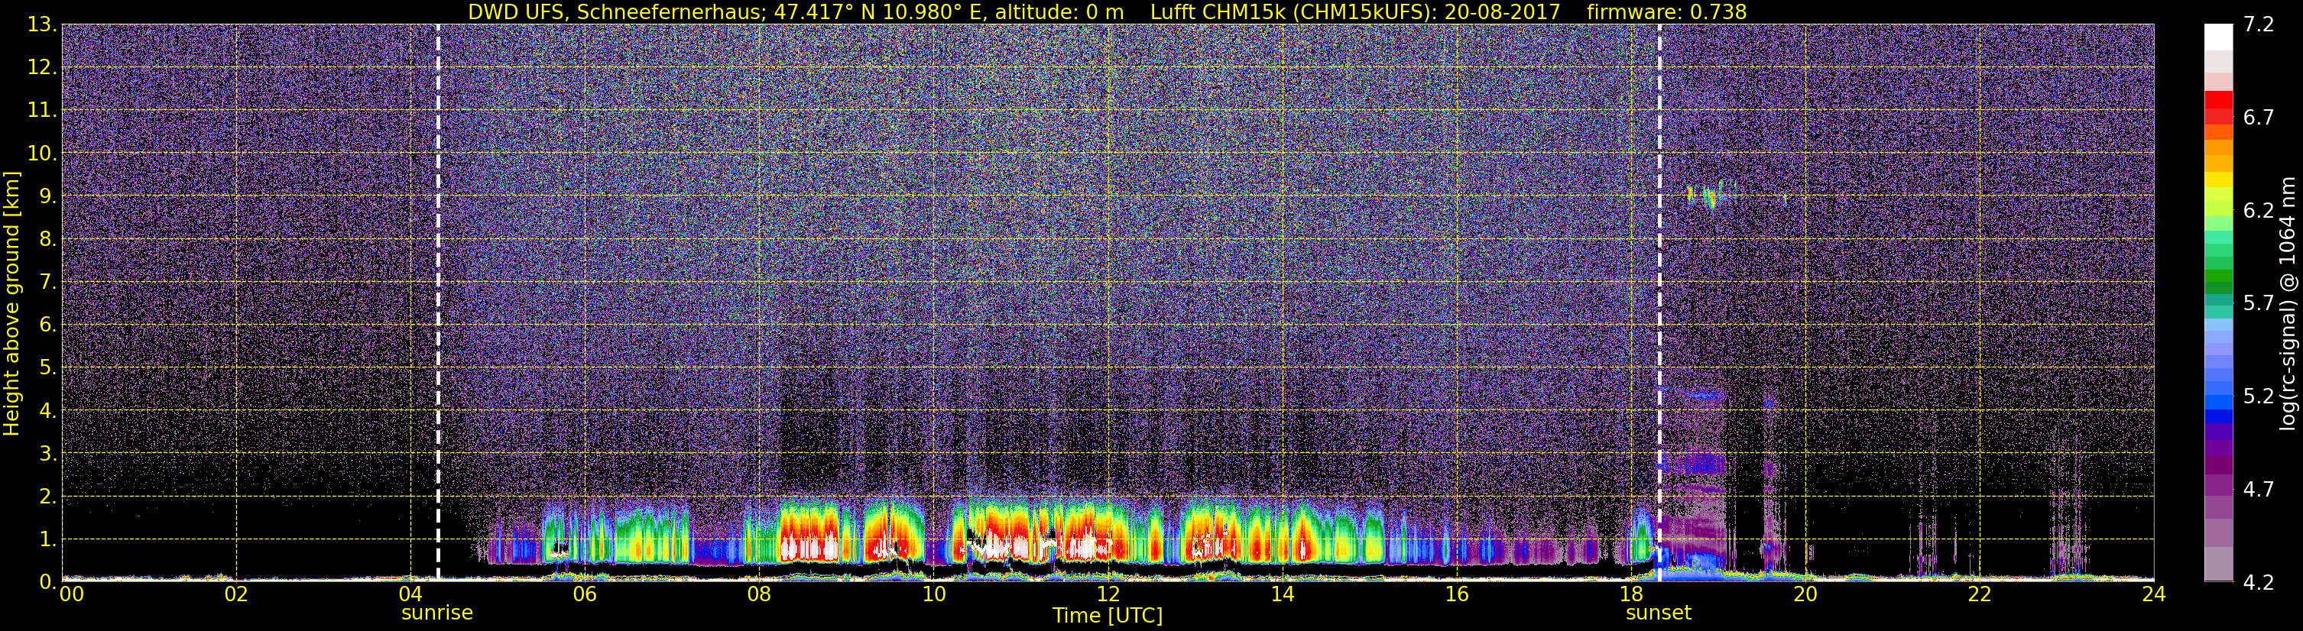Click the dashed white sunrise marker line
This screenshot has width=2303, height=631.
point(438,303)
